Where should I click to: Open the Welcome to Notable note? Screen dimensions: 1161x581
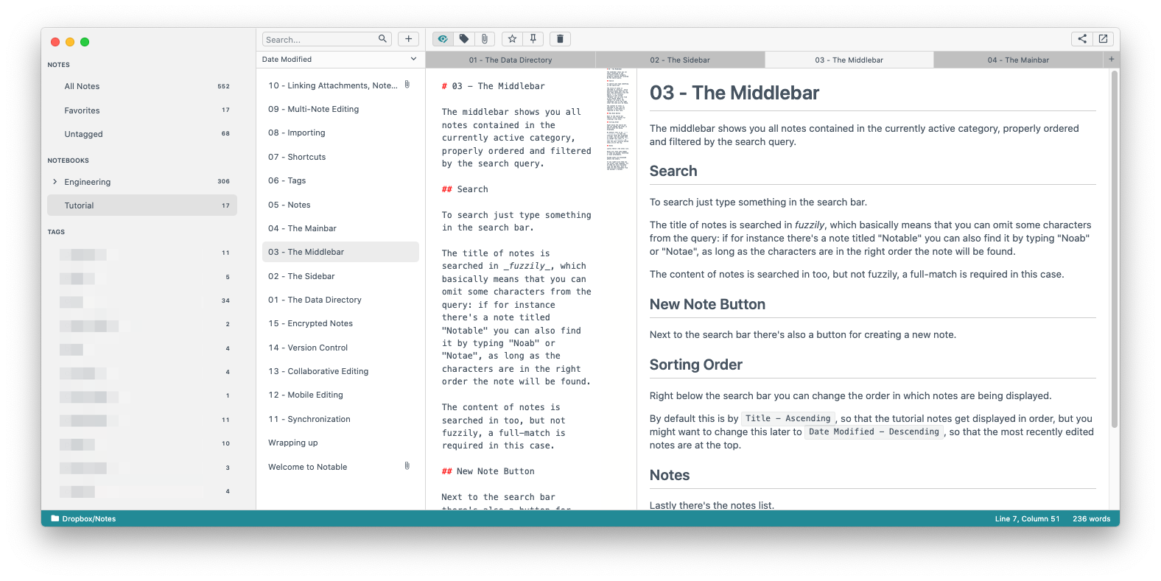[x=340, y=467]
